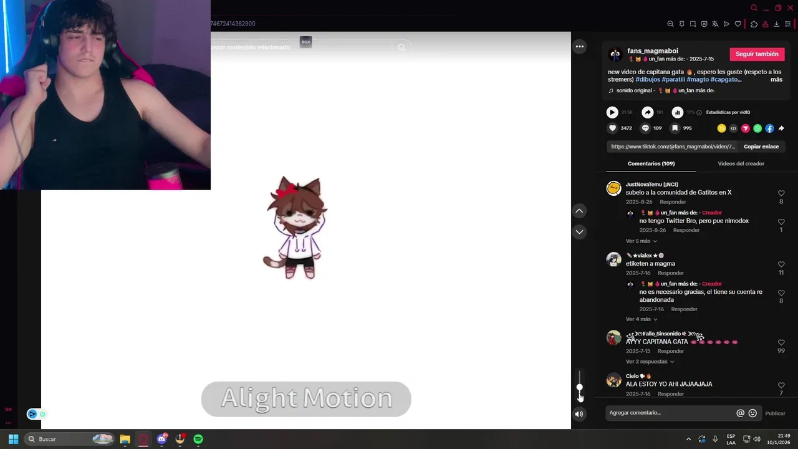Save video with bookmark icon showing 995

pos(675,128)
